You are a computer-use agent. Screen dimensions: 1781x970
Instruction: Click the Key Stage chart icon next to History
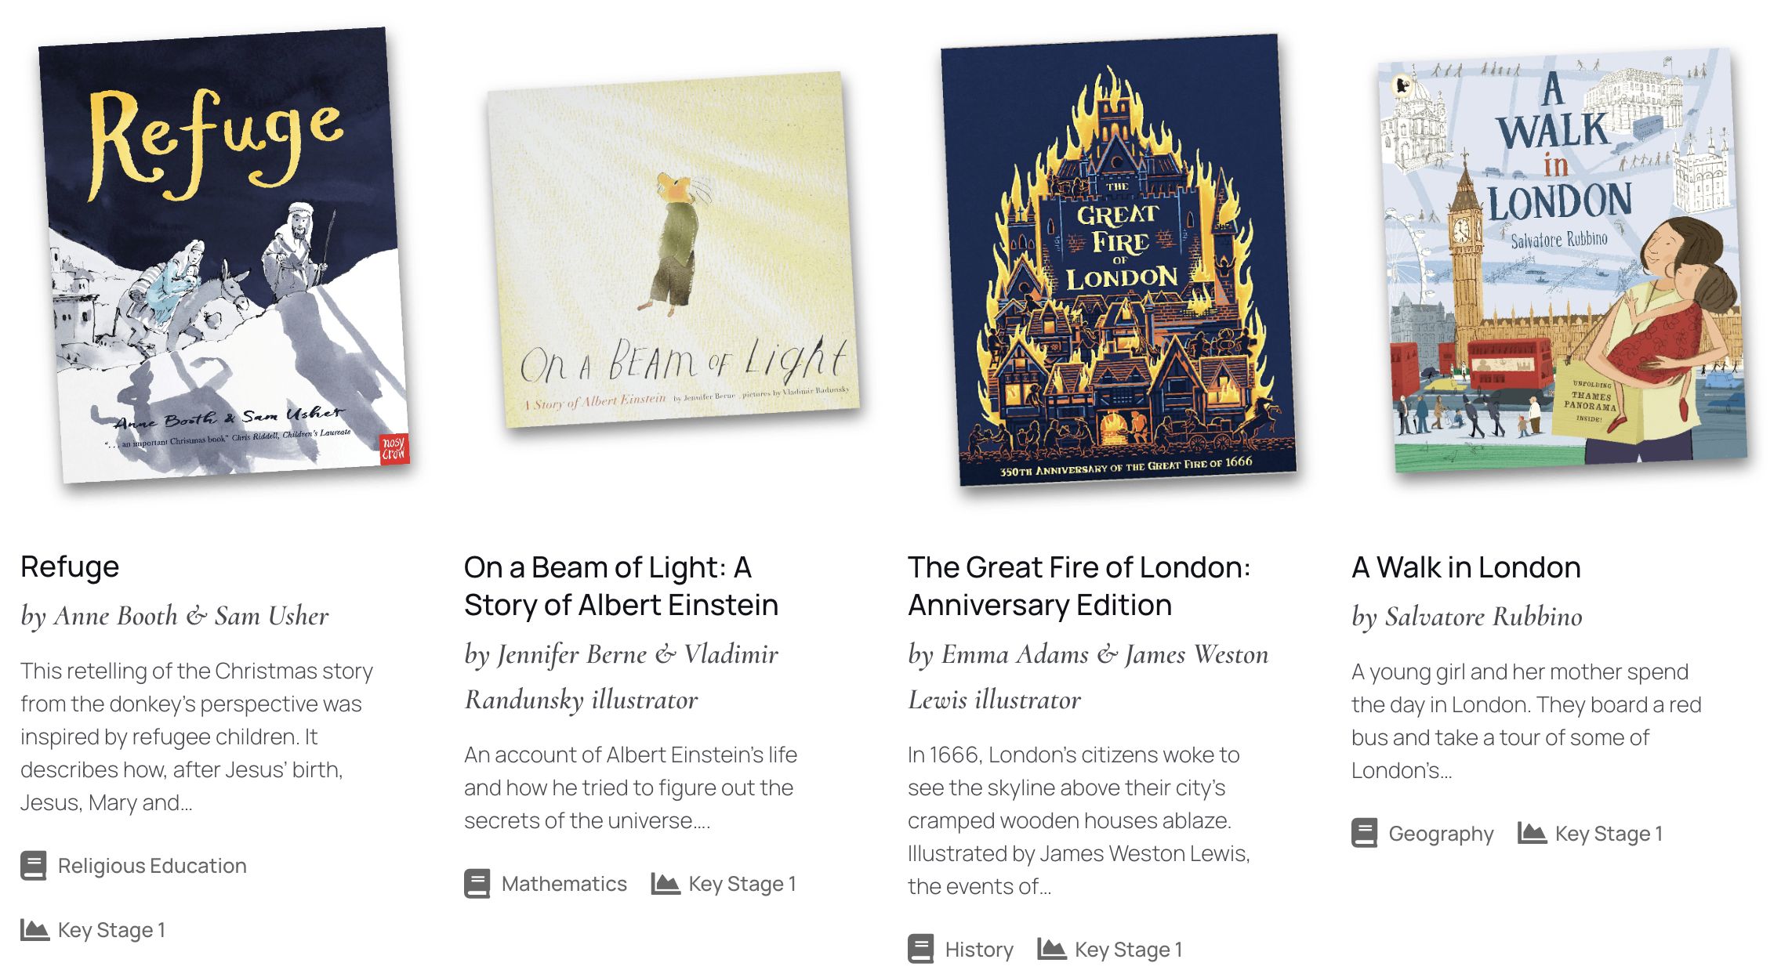[x=1052, y=949]
